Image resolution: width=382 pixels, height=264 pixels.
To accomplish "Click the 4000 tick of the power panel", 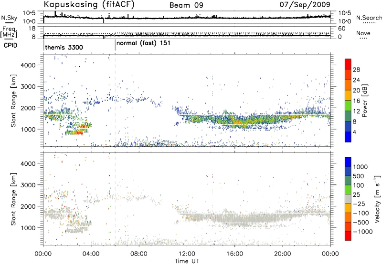I will 28,65.
